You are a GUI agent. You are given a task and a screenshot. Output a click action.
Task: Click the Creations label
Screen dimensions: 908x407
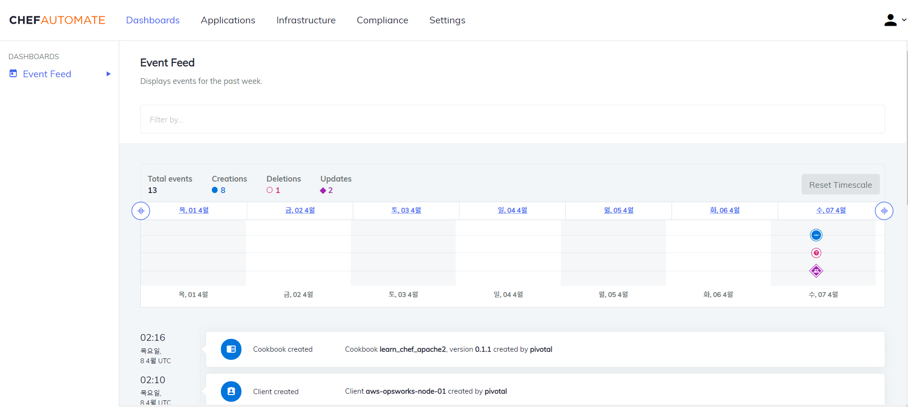click(230, 179)
